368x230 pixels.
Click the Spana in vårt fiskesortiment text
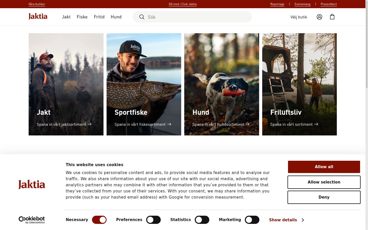[140, 124]
